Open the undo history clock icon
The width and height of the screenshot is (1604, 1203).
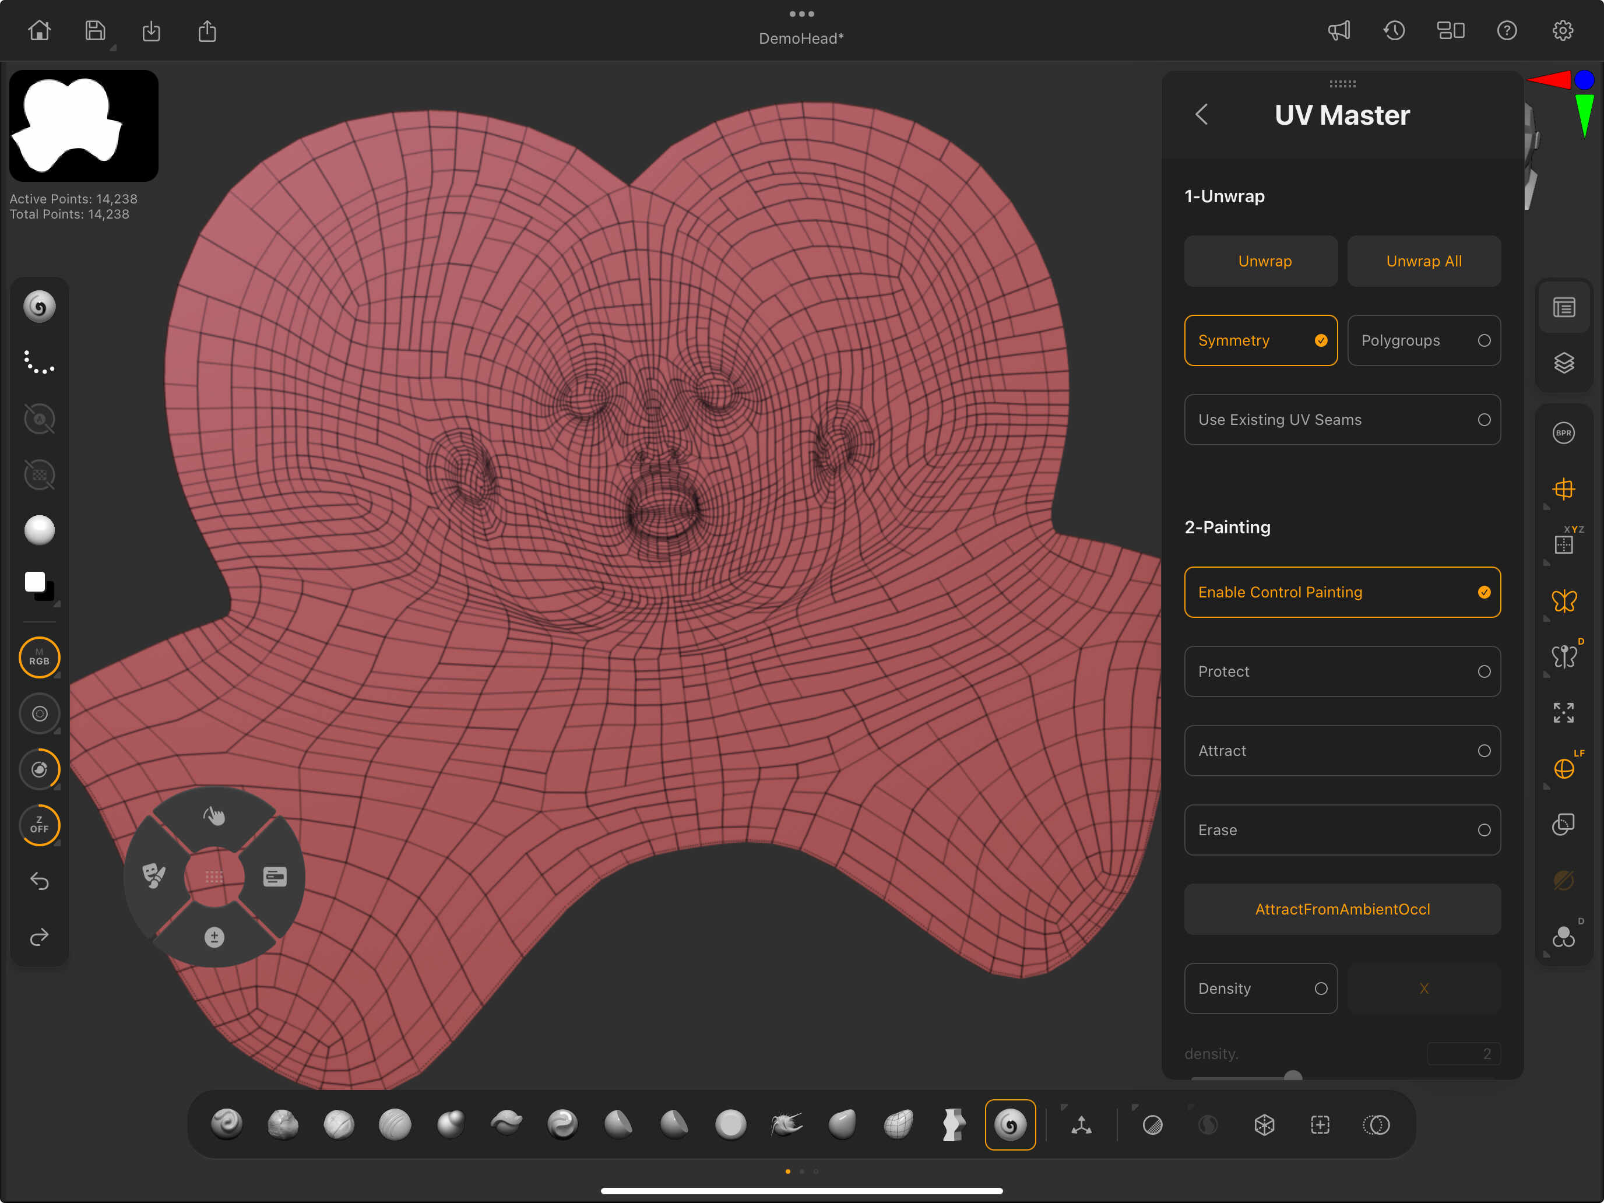[1394, 30]
